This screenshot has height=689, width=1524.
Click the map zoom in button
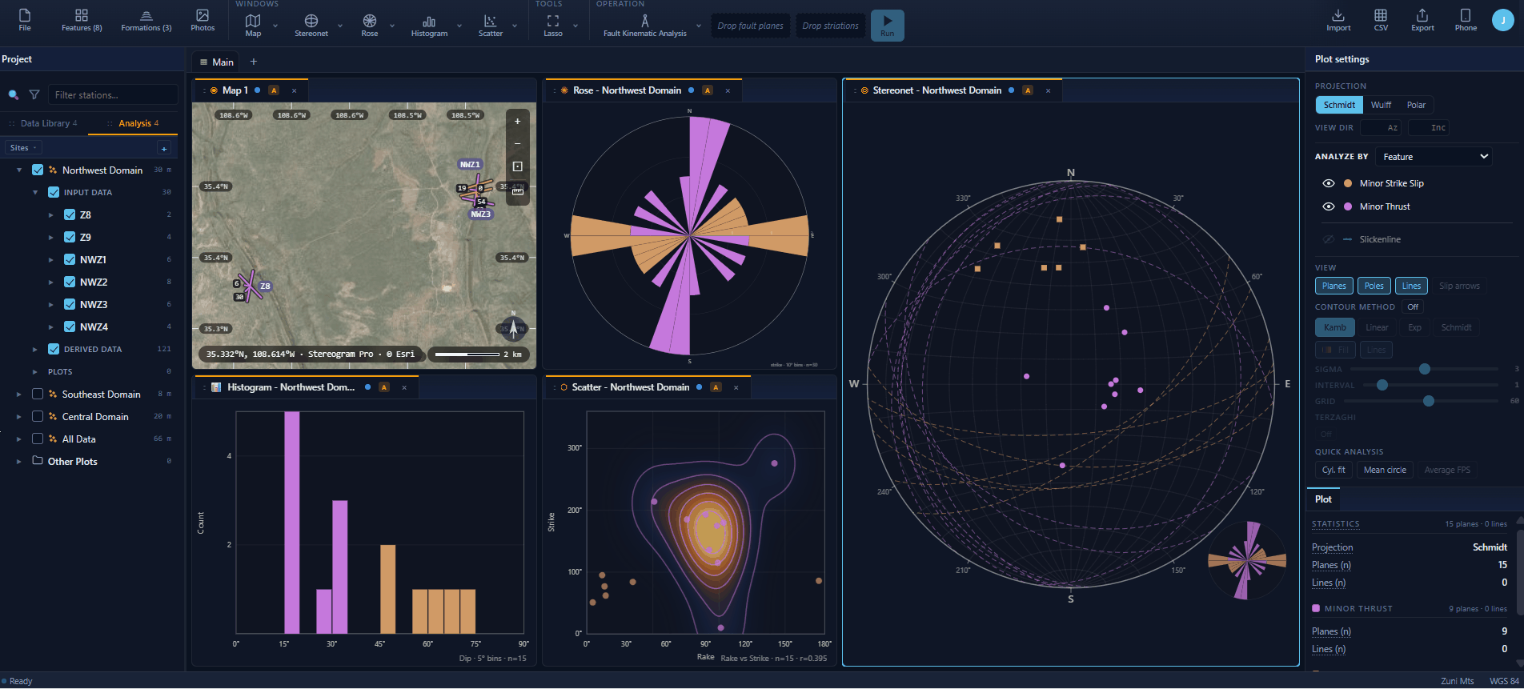[517, 122]
